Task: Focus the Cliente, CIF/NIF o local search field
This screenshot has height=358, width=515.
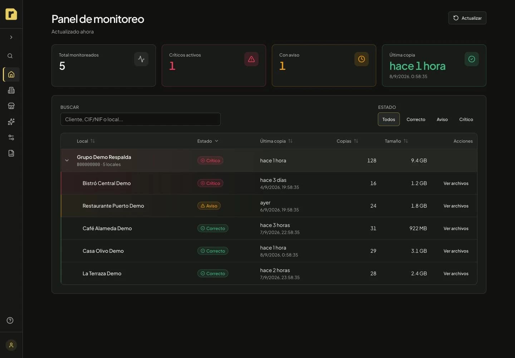Action: [x=141, y=119]
